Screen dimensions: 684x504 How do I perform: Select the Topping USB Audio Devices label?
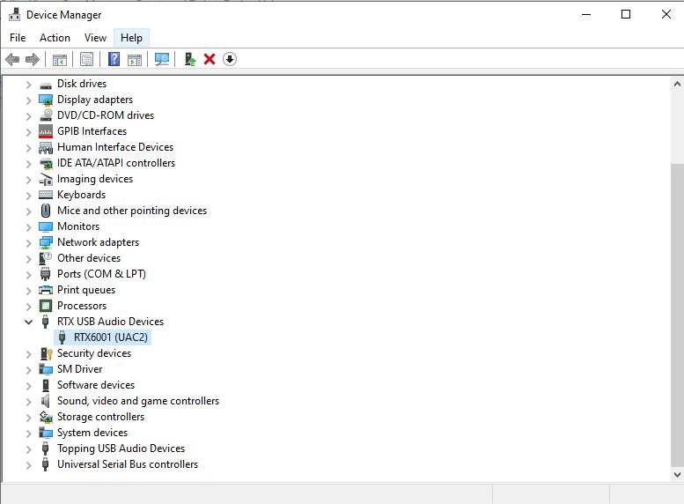[121, 448]
